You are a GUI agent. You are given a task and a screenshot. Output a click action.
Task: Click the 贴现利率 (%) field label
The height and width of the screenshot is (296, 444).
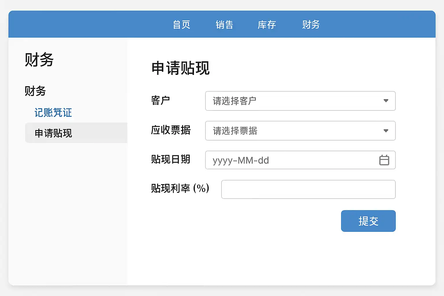[180, 188]
